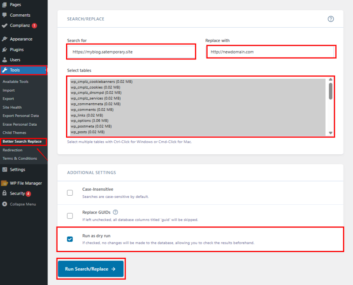Select wp_commentmeta table
Image resolution: width=353 pixels, height=285 pixels.
click(198, 104)
